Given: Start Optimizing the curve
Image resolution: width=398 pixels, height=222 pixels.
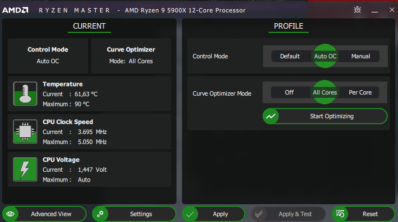Looking at the screenshot, I should tap(325, 116).
